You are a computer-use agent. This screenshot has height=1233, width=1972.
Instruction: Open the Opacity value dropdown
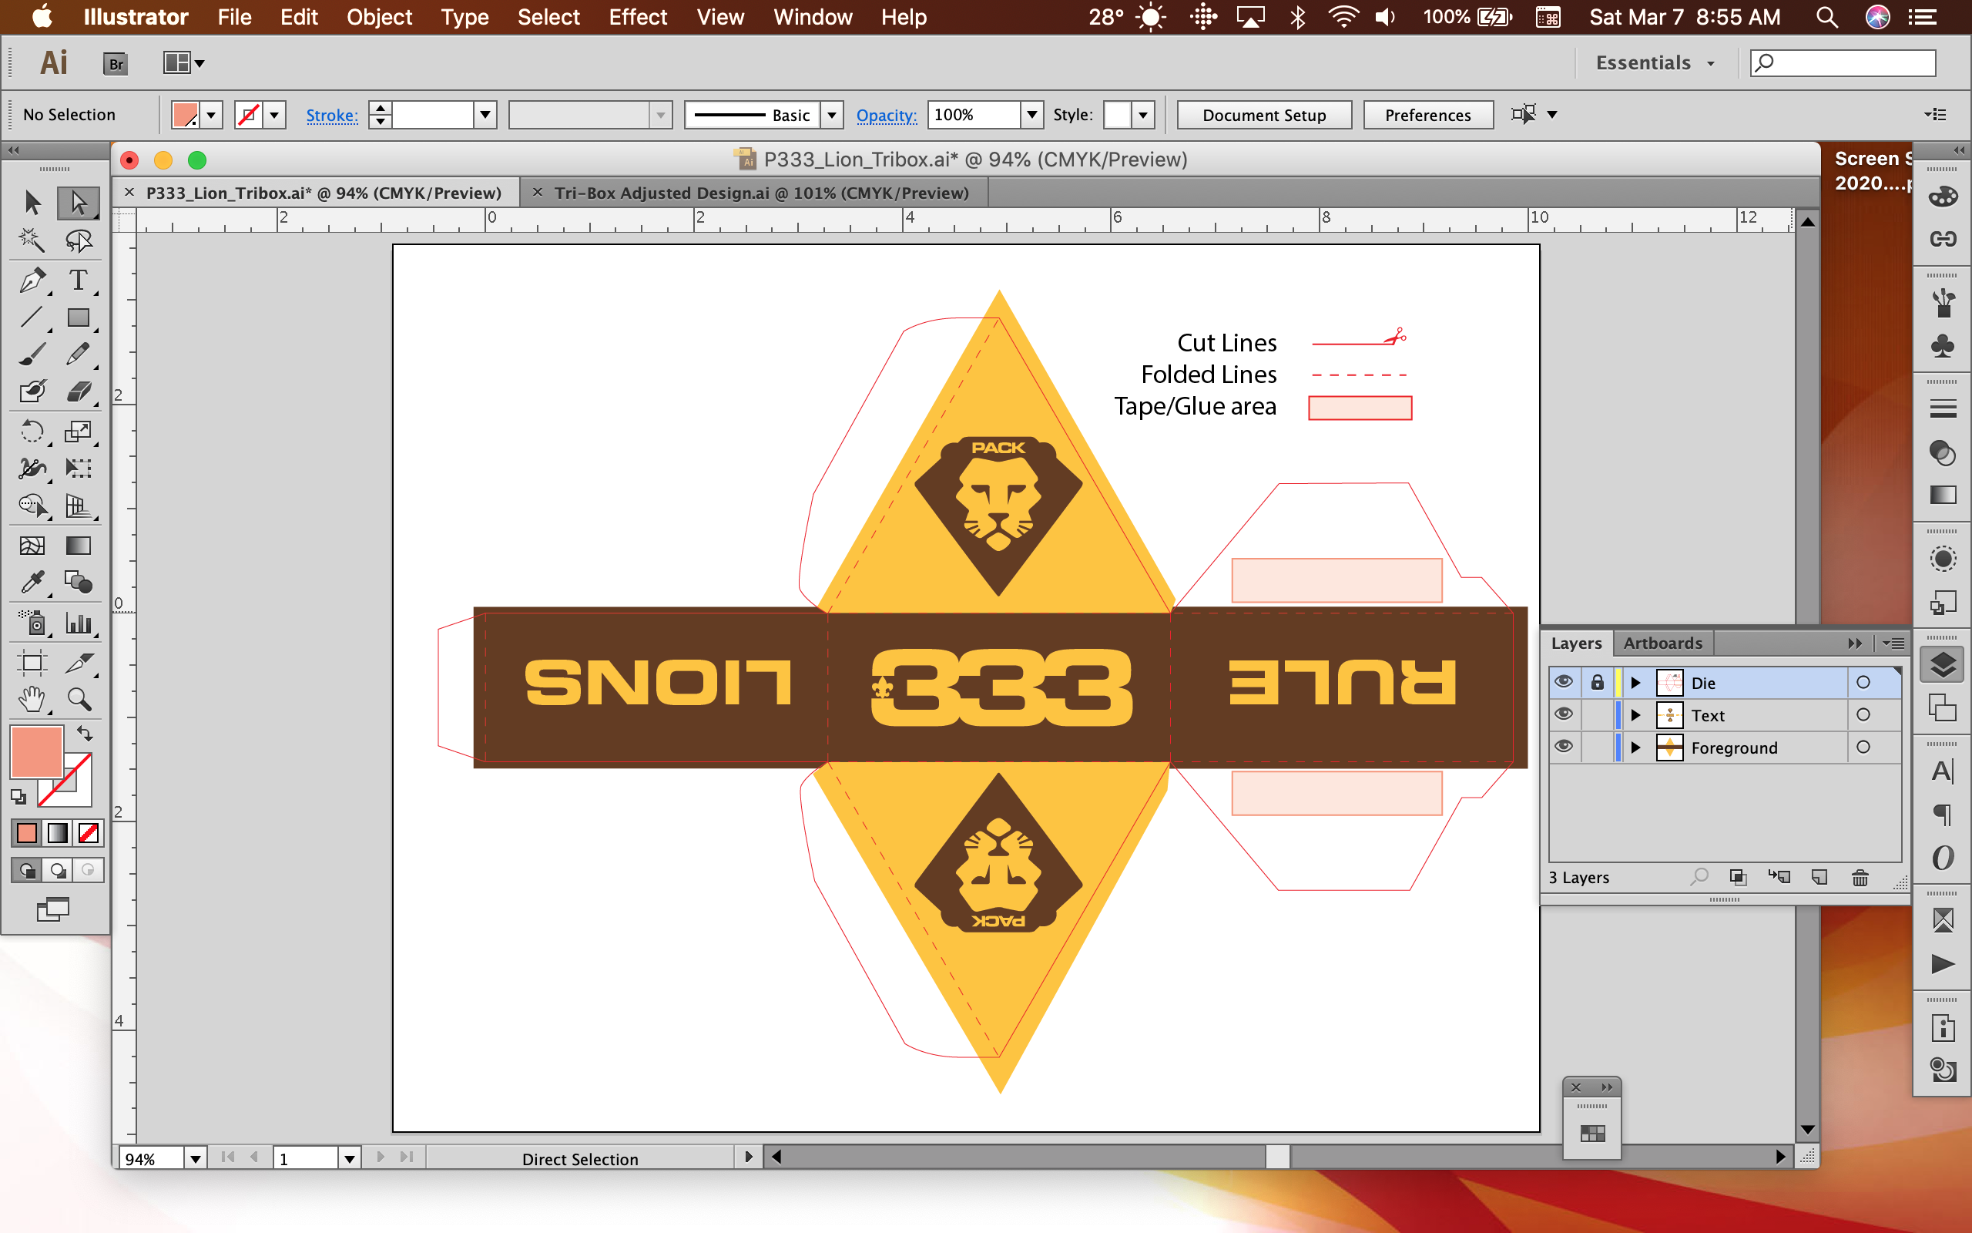click(x=1031, y=115)
